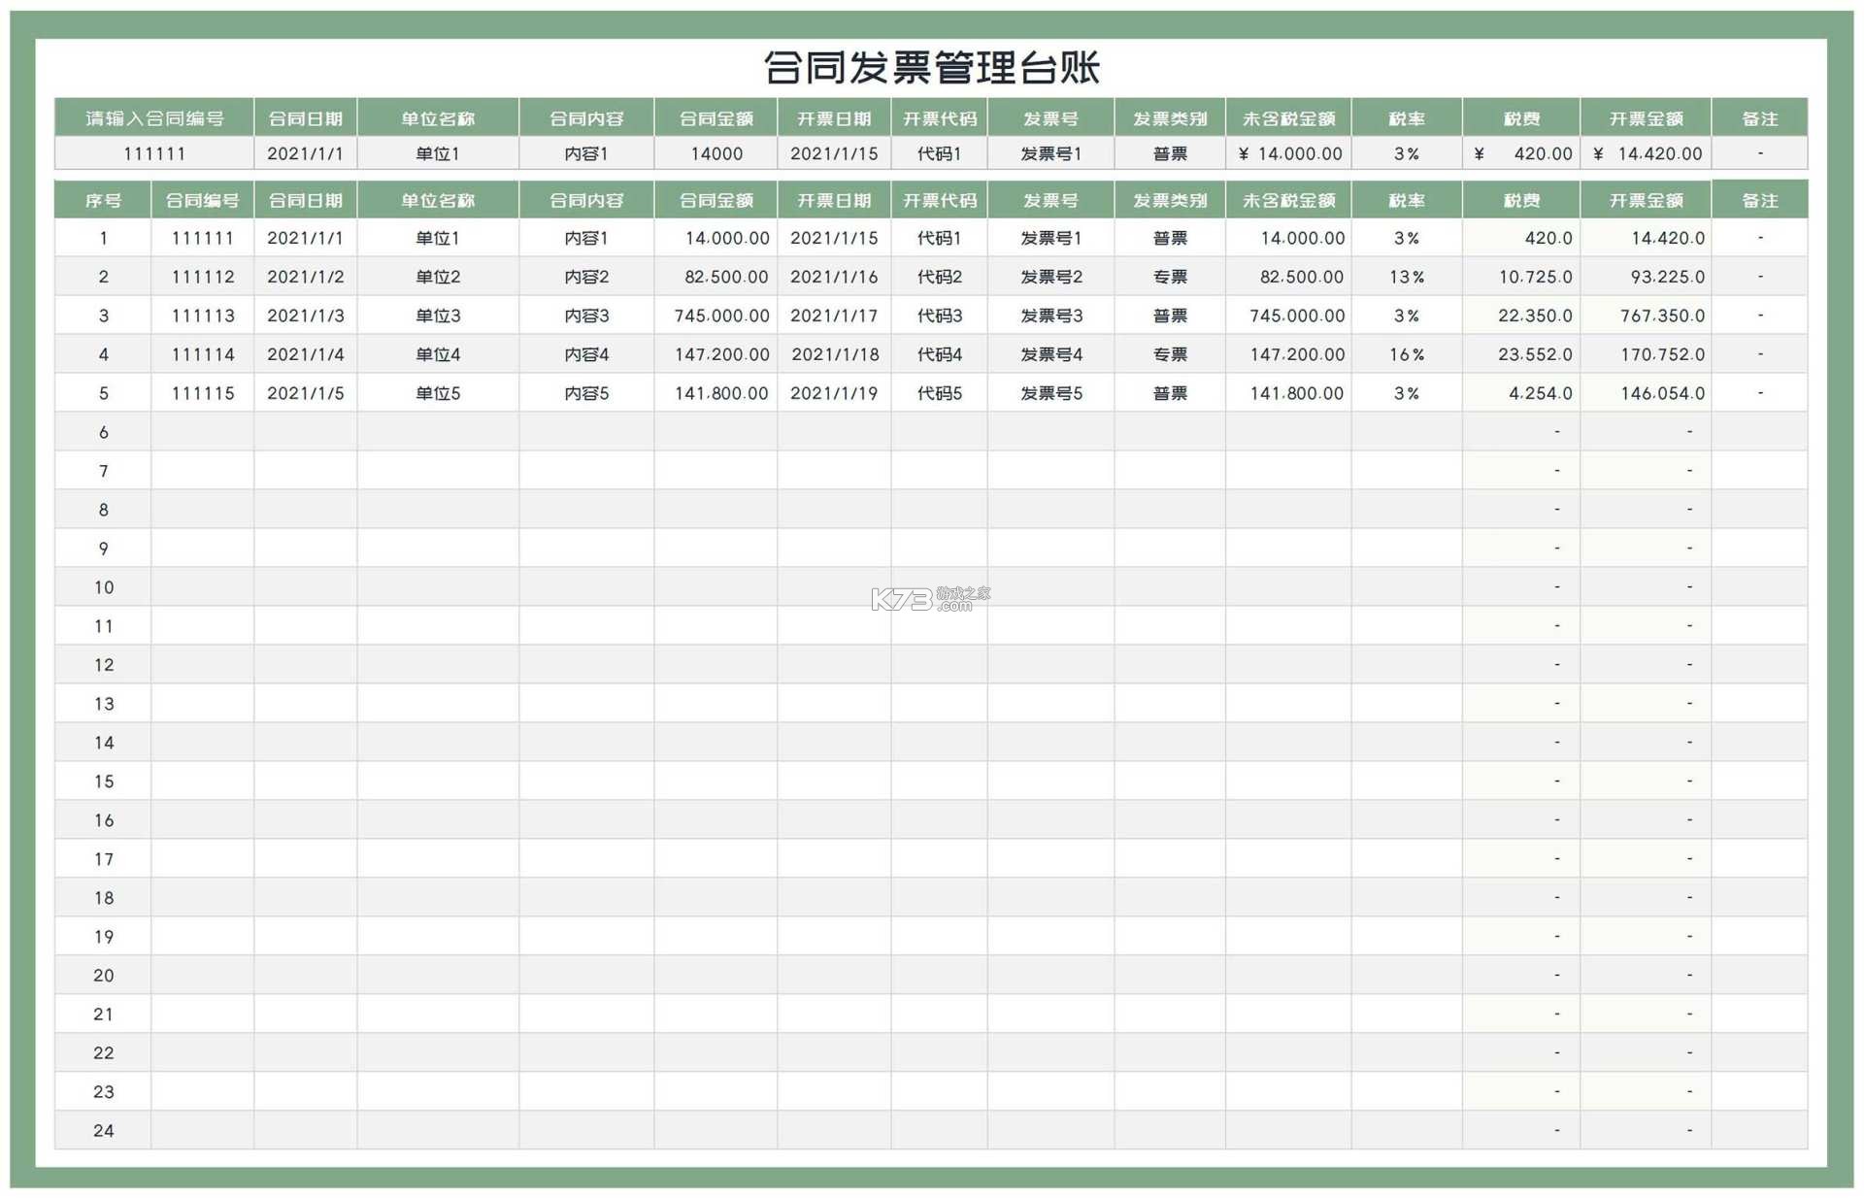1864x1198 pixels.
Task: Click unit name 单位5
Action: click(438, 393)
